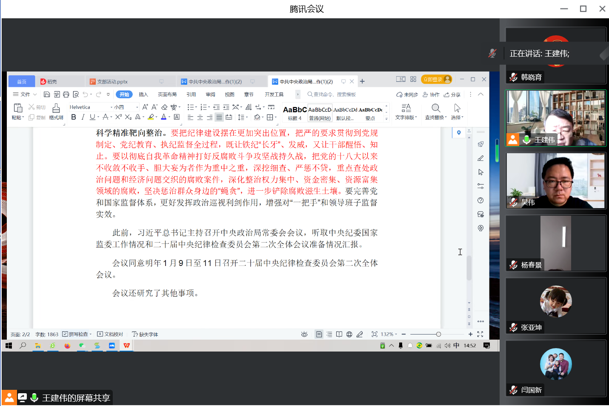Open the Find and Replace panel (查找替换)
The width and height of the screenshot is (609, 406).
[435, 112]
